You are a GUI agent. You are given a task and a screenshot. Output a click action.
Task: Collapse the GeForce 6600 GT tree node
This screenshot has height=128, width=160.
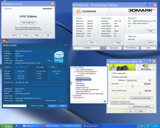(x=72, y=68)
